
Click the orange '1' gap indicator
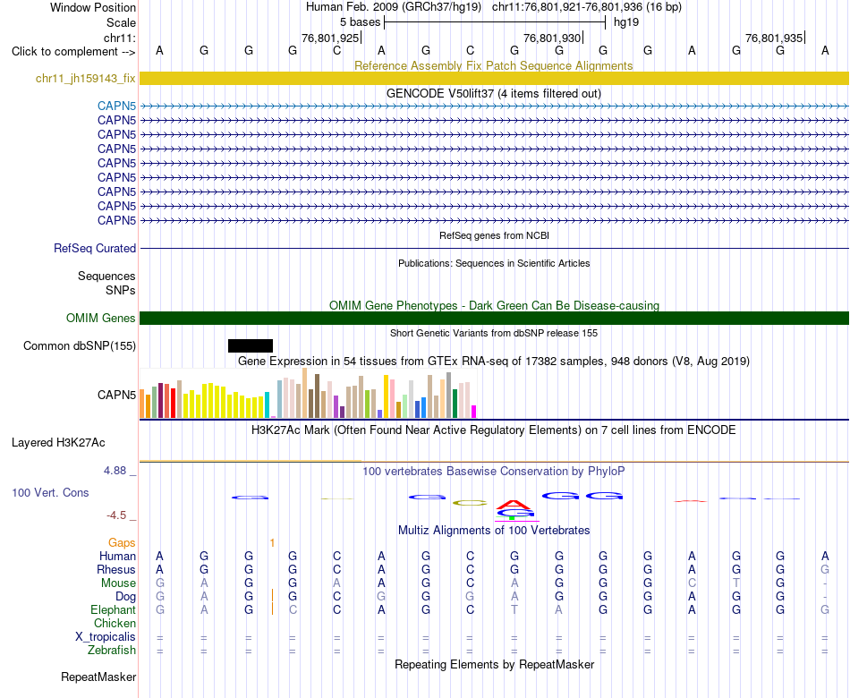[272, 543]
